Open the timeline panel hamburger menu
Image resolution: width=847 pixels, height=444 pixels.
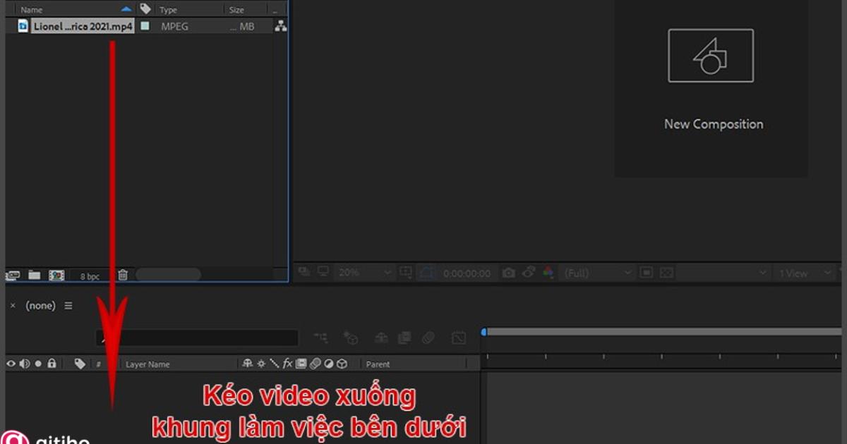pyautogui.click(x=68, y=305)
